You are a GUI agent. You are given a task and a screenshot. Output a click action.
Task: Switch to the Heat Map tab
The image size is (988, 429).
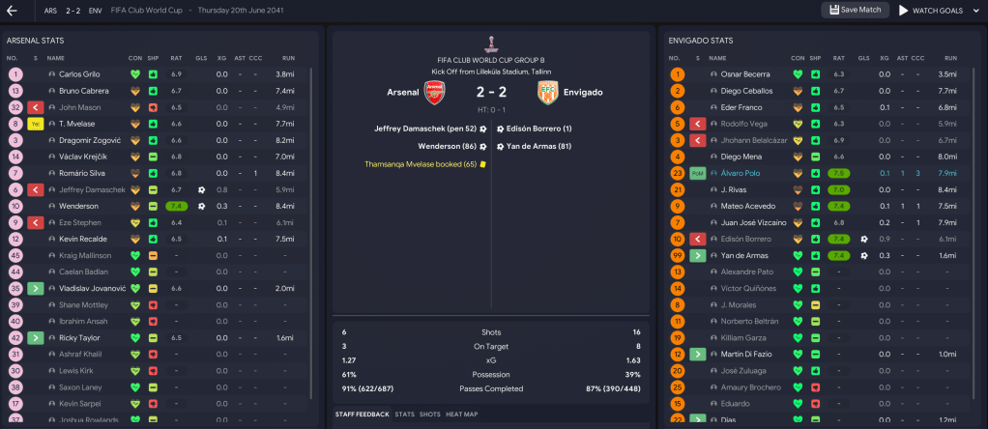[x=462, y=415]
